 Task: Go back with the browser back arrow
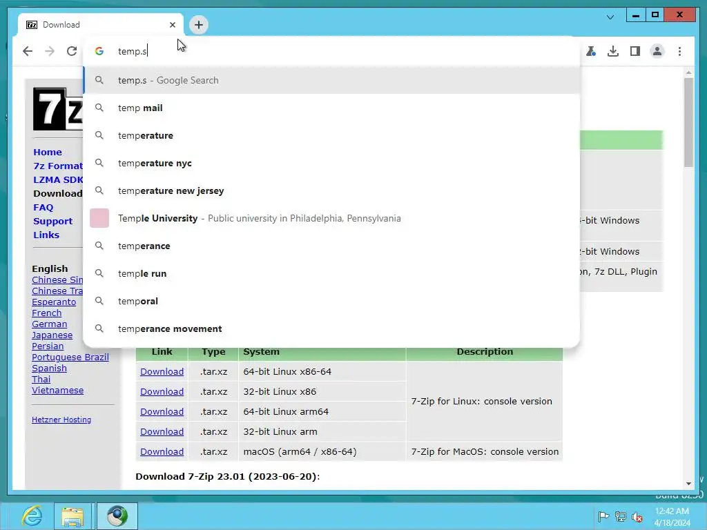[28, 51]
